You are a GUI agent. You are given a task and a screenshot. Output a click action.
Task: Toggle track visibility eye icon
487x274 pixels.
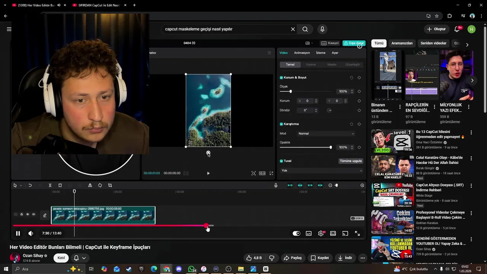click(x=27, y=214)
